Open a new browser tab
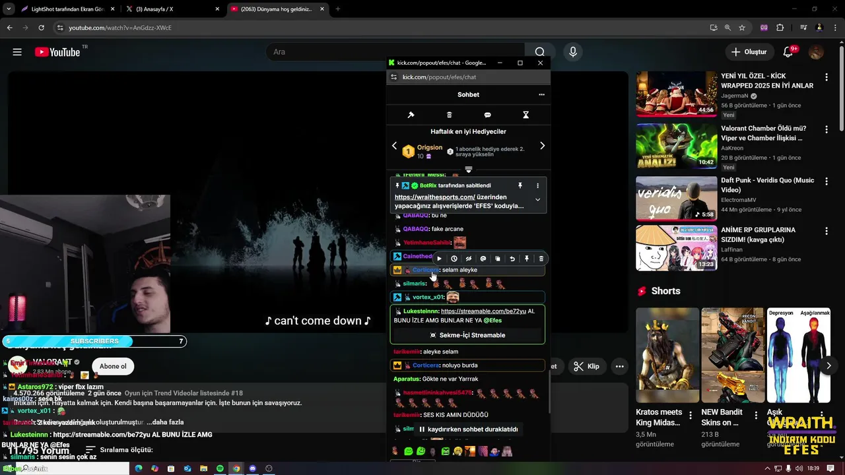 coord(338,9)
